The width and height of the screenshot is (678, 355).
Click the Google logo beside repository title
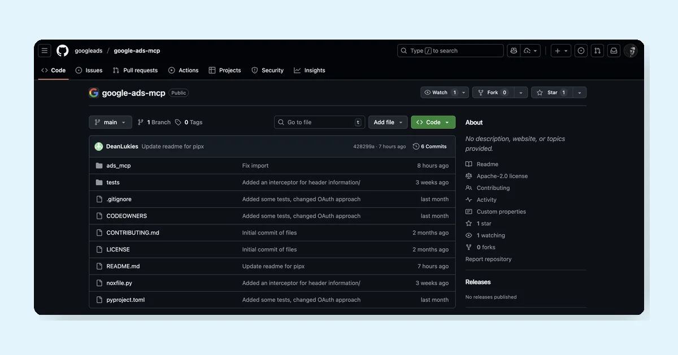pyautogui.click(x=94, y=93)
